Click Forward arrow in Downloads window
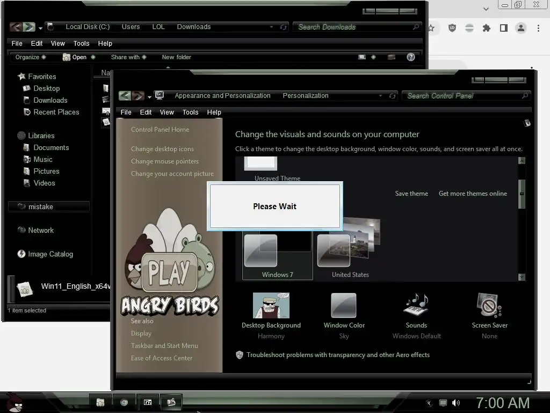 (29, 27)
